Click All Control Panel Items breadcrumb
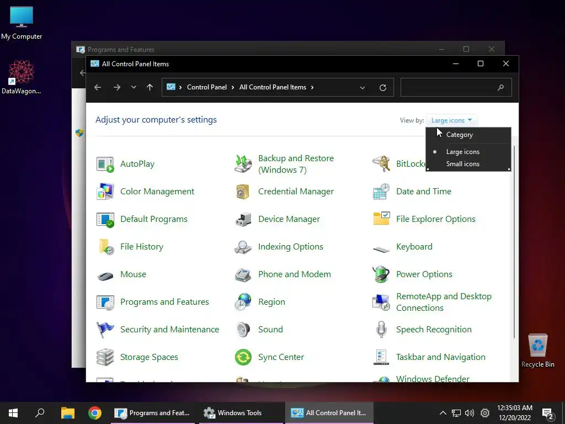 point(273,87)
